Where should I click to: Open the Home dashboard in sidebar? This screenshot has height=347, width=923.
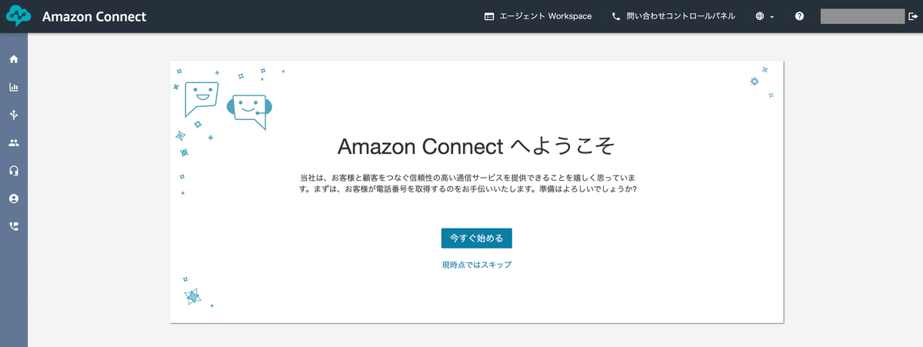click(14, 59)
